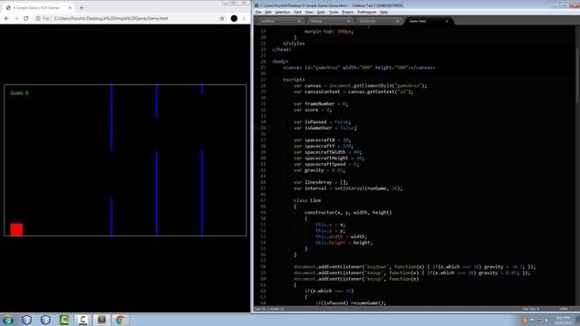Open the white C taskbar application
The image size is (580, 326).
pyautogui.click(x=82, y=320)
